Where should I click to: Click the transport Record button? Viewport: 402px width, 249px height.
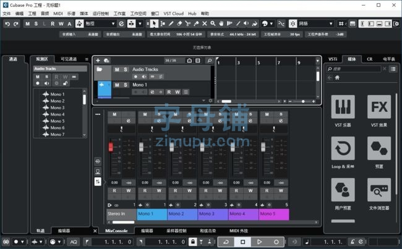click(x=276, y=242)
